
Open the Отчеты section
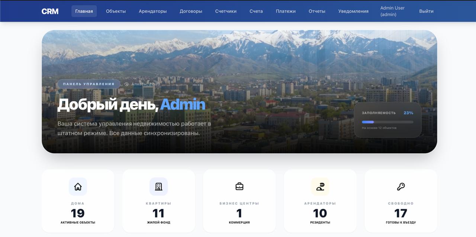pos(317,11)
